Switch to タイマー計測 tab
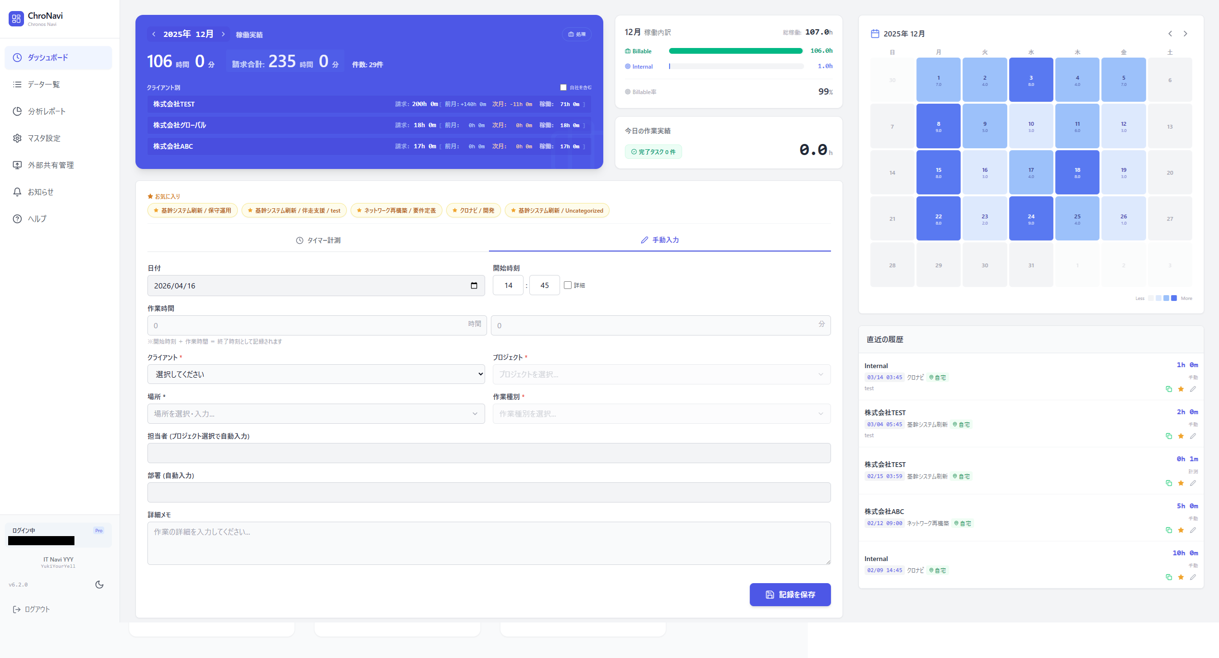Screen dimensions: 1219x658 click(318, 240)
